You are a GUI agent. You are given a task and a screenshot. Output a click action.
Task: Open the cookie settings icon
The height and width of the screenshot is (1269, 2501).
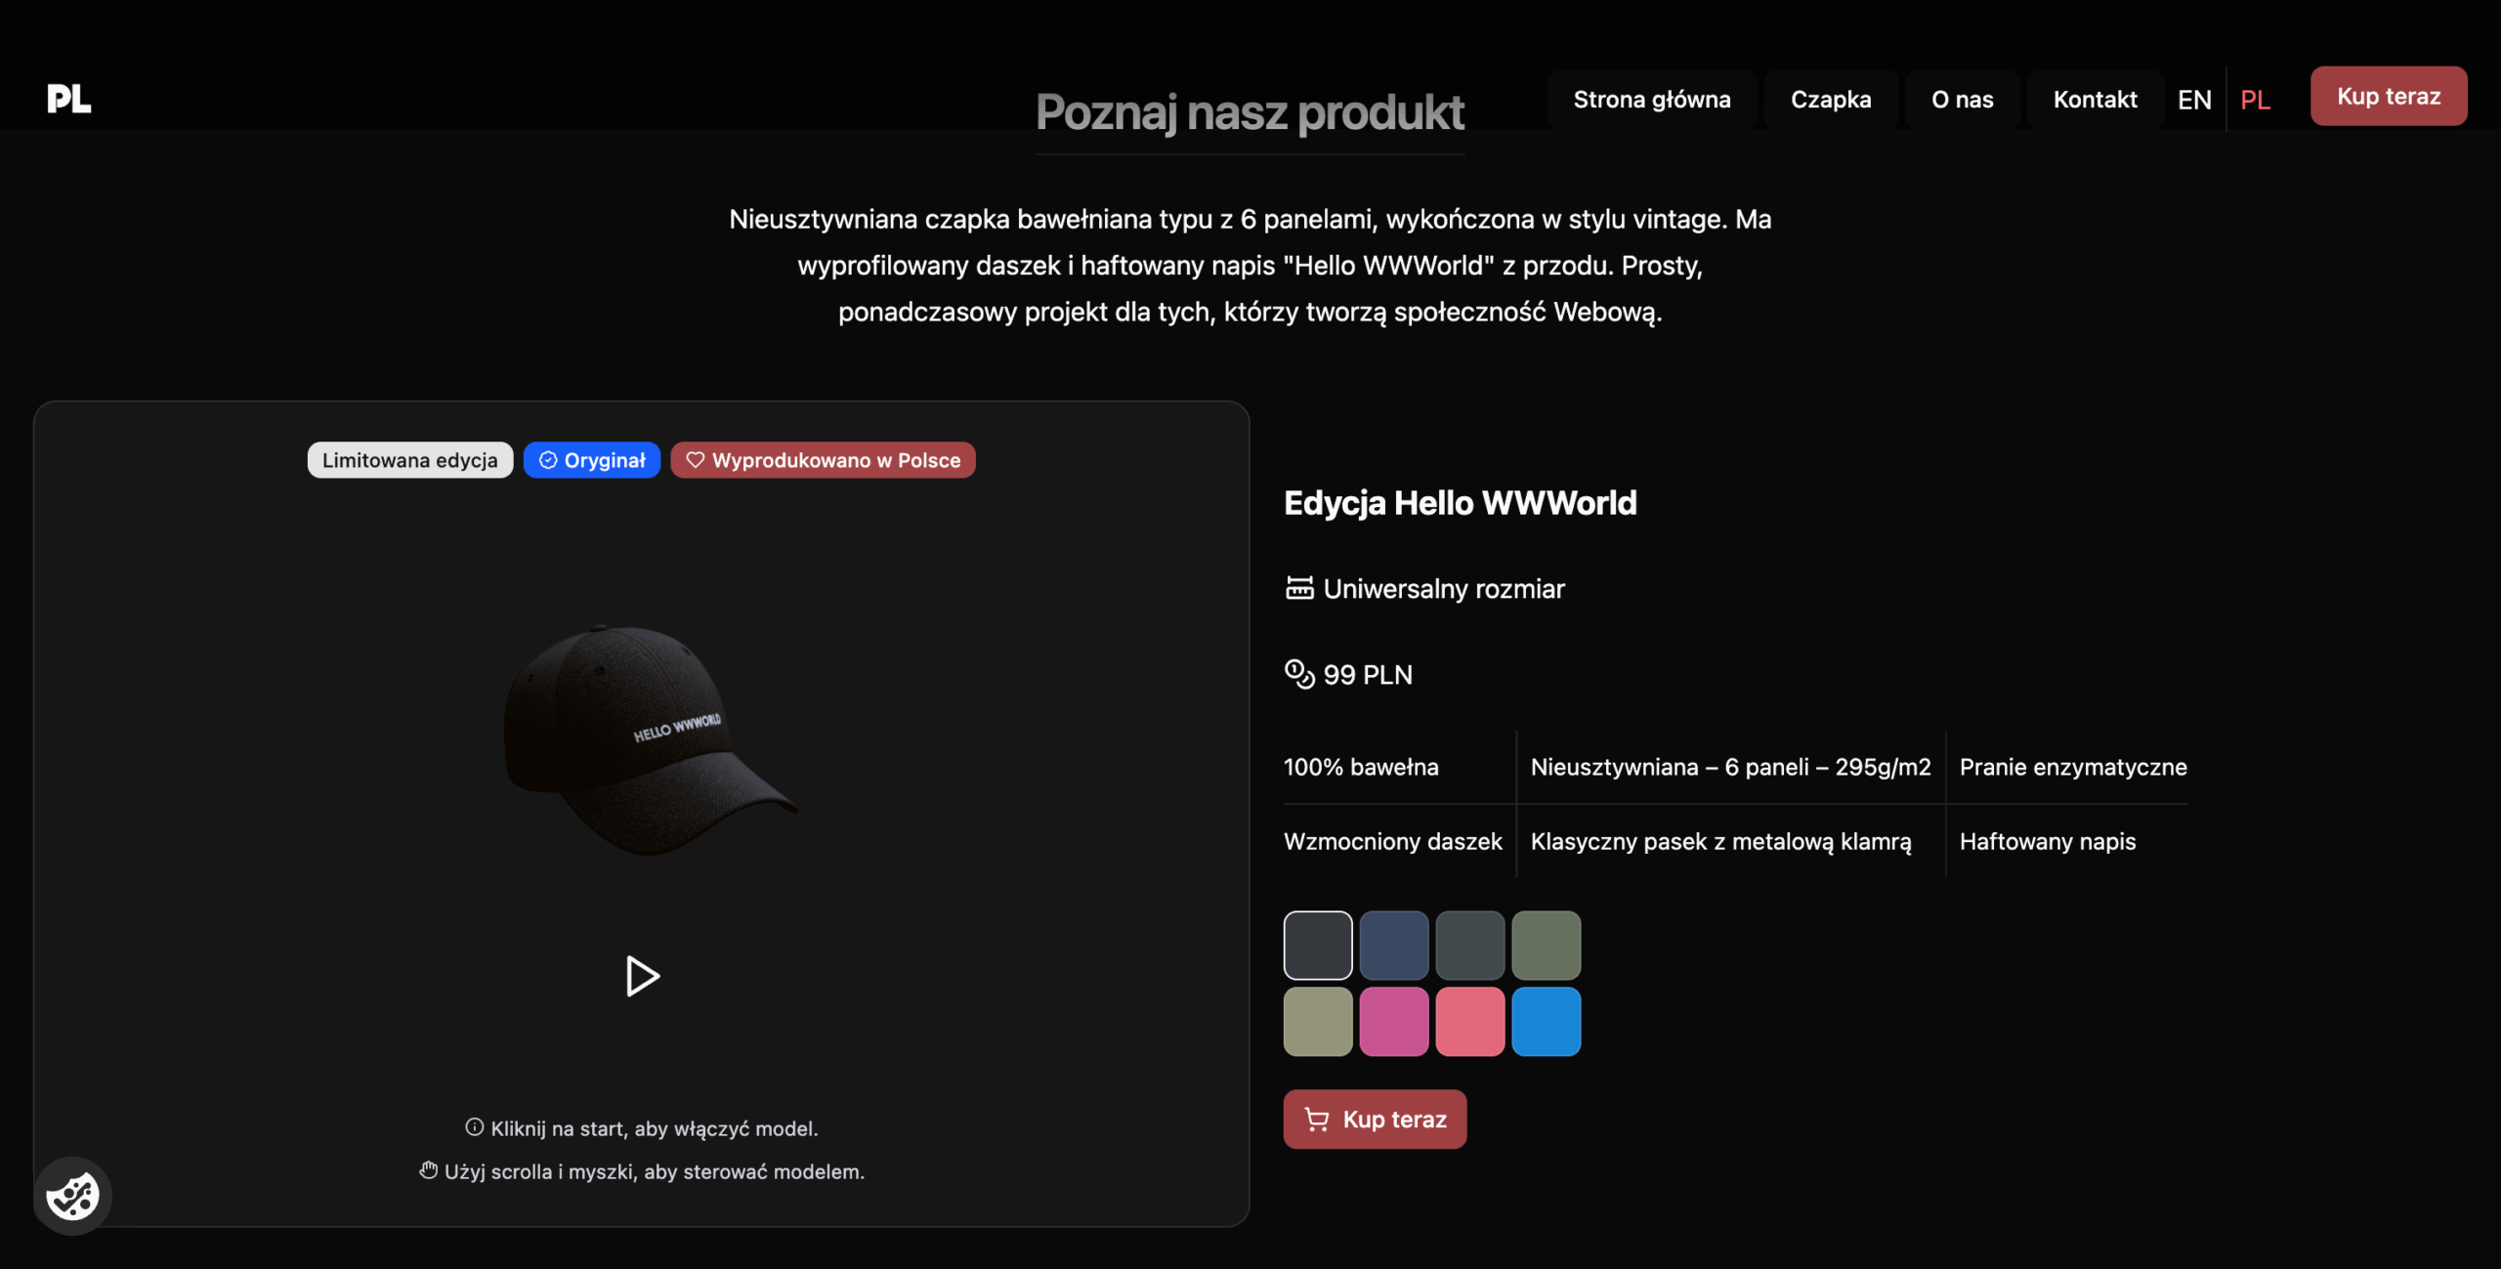point(72,1195)
